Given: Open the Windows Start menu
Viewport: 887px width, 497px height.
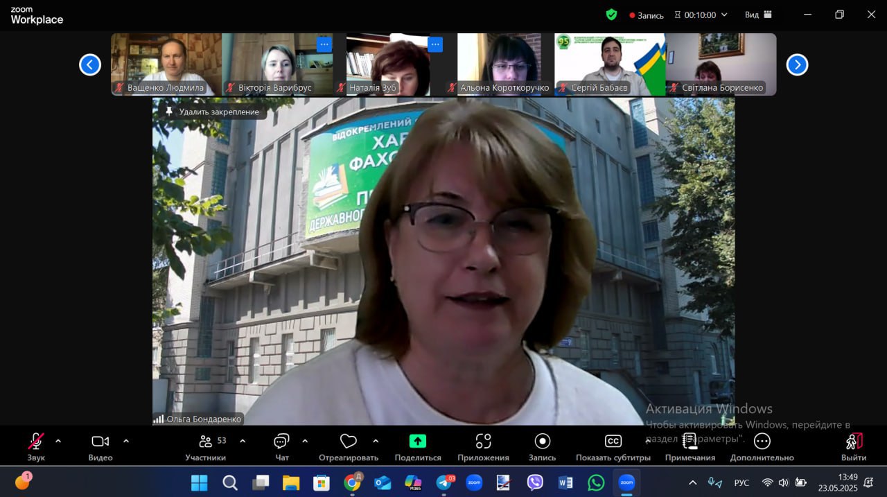Looking at the screenshot, I should (x=199, y=482).
